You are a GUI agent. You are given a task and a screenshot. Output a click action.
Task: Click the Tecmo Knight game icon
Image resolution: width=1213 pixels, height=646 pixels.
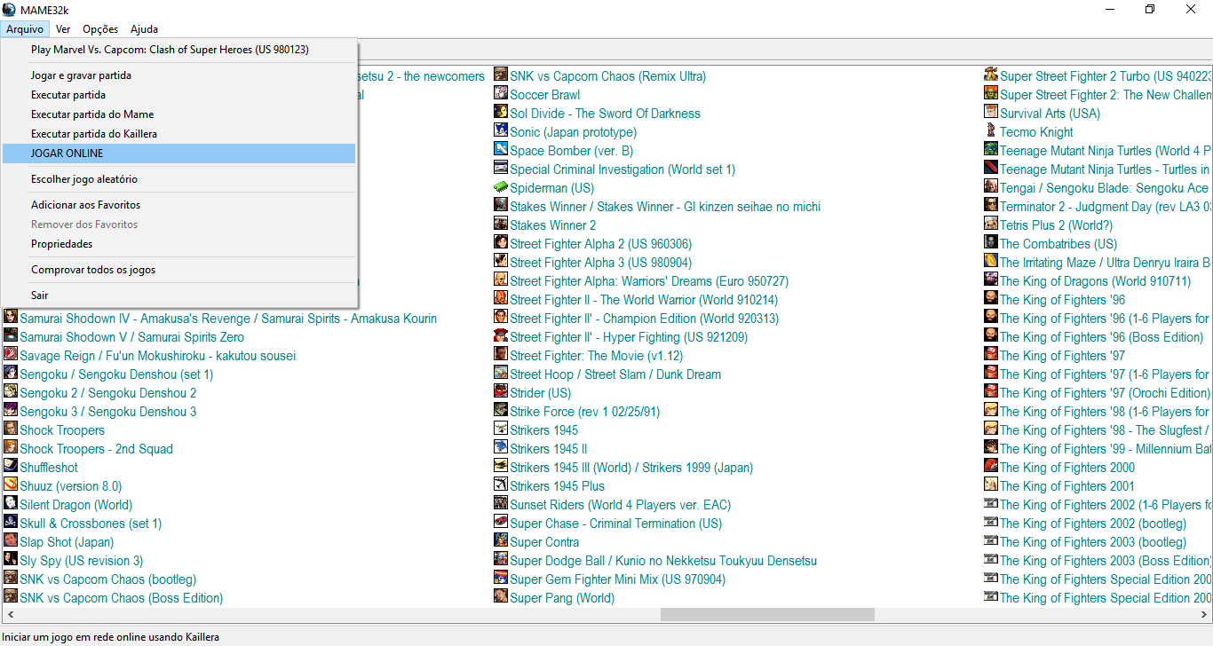coord(991,131)
